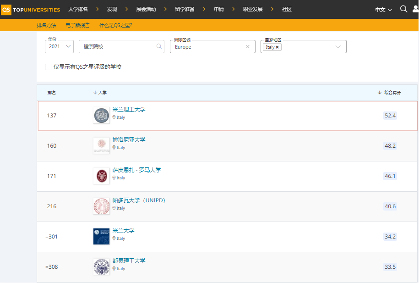The height and width of the screenshot is (283, 419).
Task: Click the sort arrow next to 大学
Action: [95, 92]
